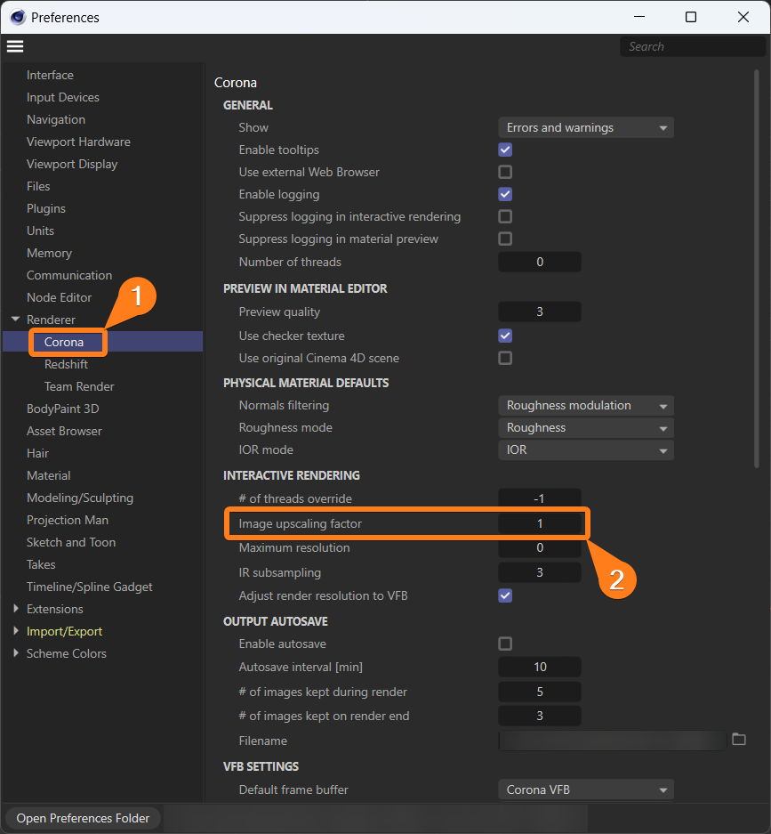
Task: Open Timeline/Spline Gadget preferences
Action: pyautogui.click(x=89, y=587)
